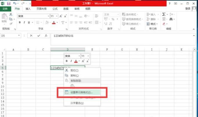Click the Cut scissors icon in the ribbon
This screenshot has width=198, height=117.
click(11, 14)
